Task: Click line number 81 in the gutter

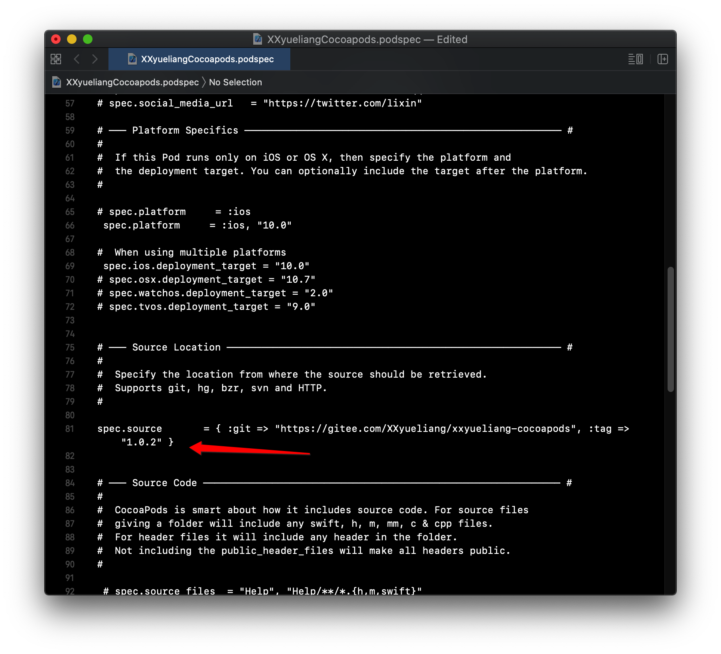Action: tap(70, 429)
